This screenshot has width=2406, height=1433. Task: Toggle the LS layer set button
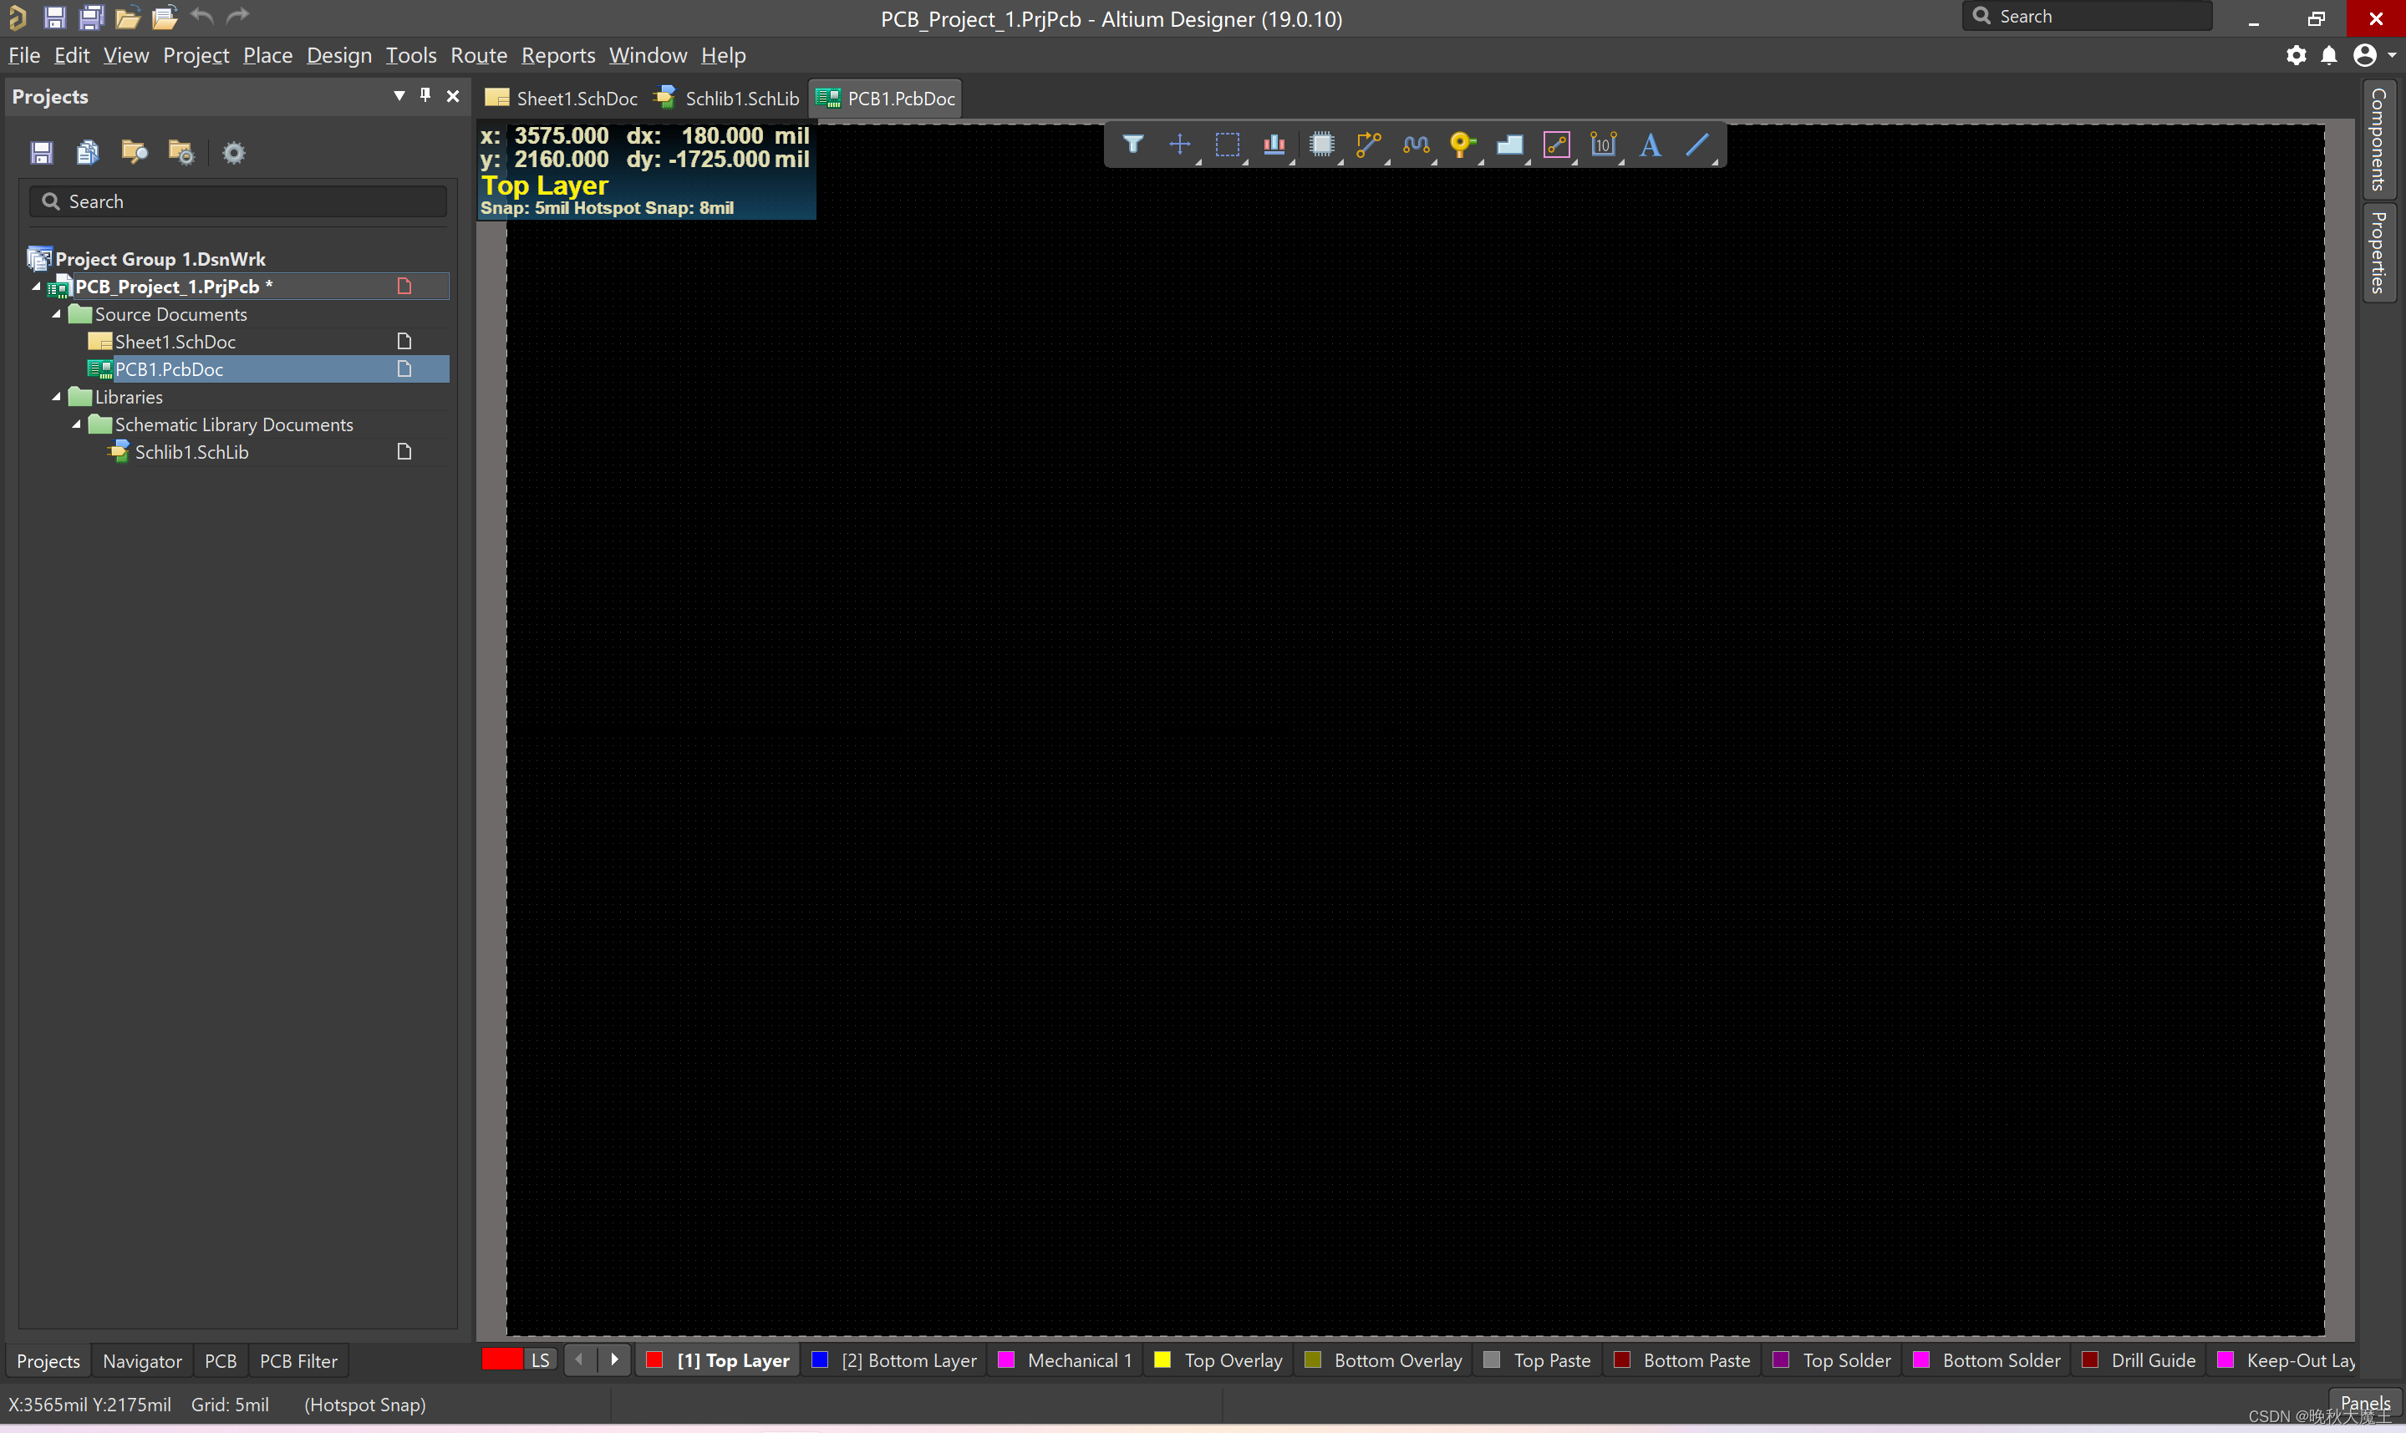(x=540, y=1359)
